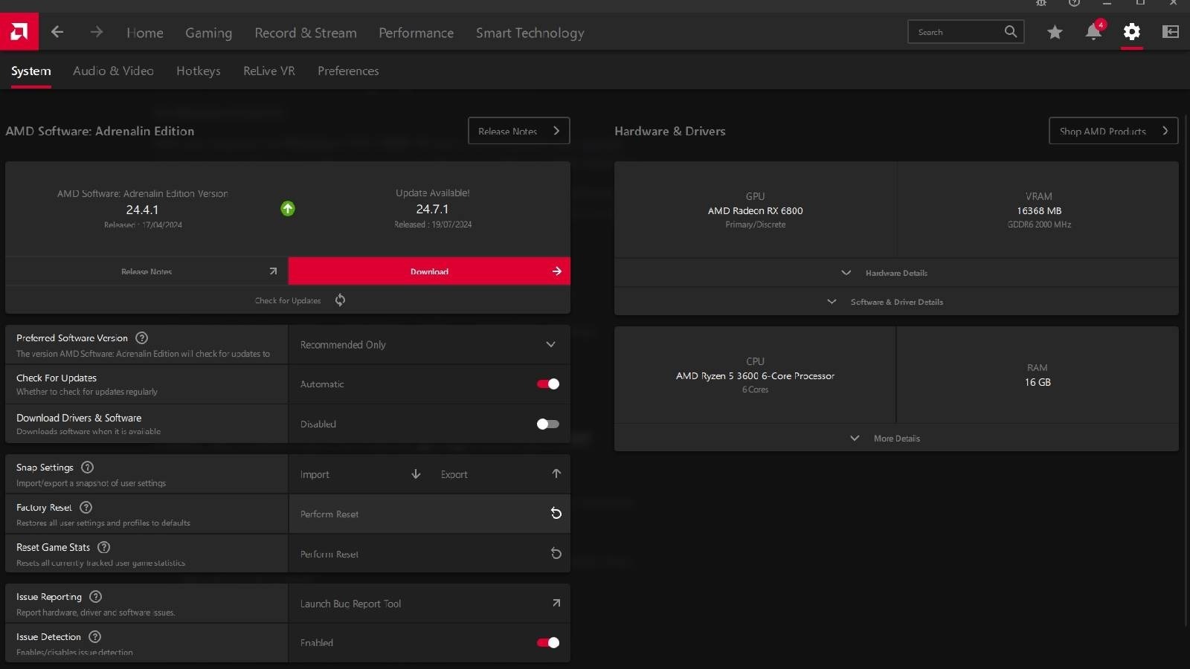Click Export snap settings label
The width and height of the screenshot is (1190, 669).
tap(454, 474)
